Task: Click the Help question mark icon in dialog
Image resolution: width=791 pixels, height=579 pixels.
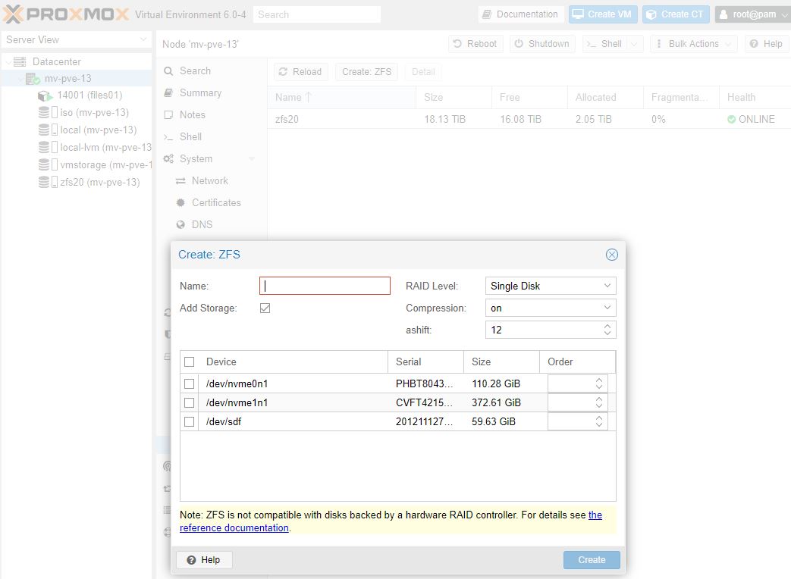Action: click(x=191, y=560)
